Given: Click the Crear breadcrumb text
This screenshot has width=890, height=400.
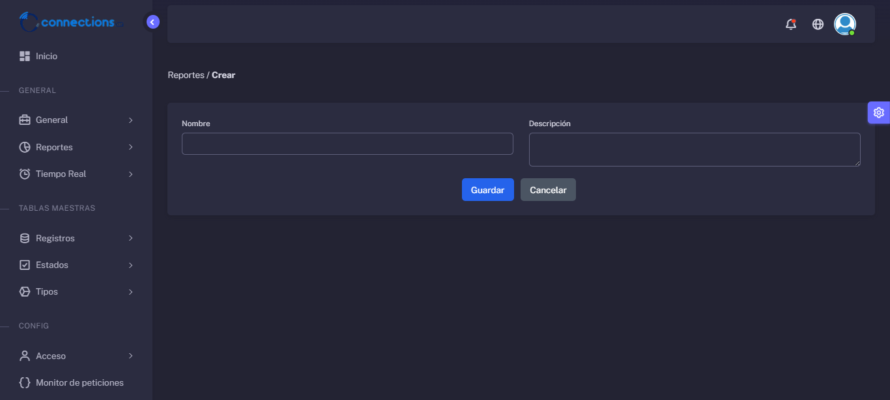Looking at the screenshot, I should pyautogui.click(x=223, y=75).
